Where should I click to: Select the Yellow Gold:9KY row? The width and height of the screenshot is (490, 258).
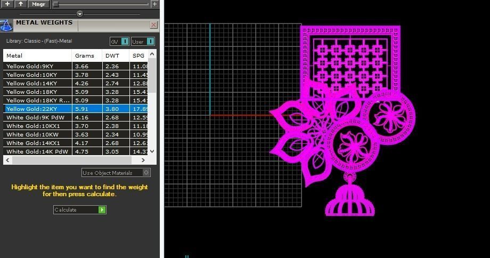[76, 66]
